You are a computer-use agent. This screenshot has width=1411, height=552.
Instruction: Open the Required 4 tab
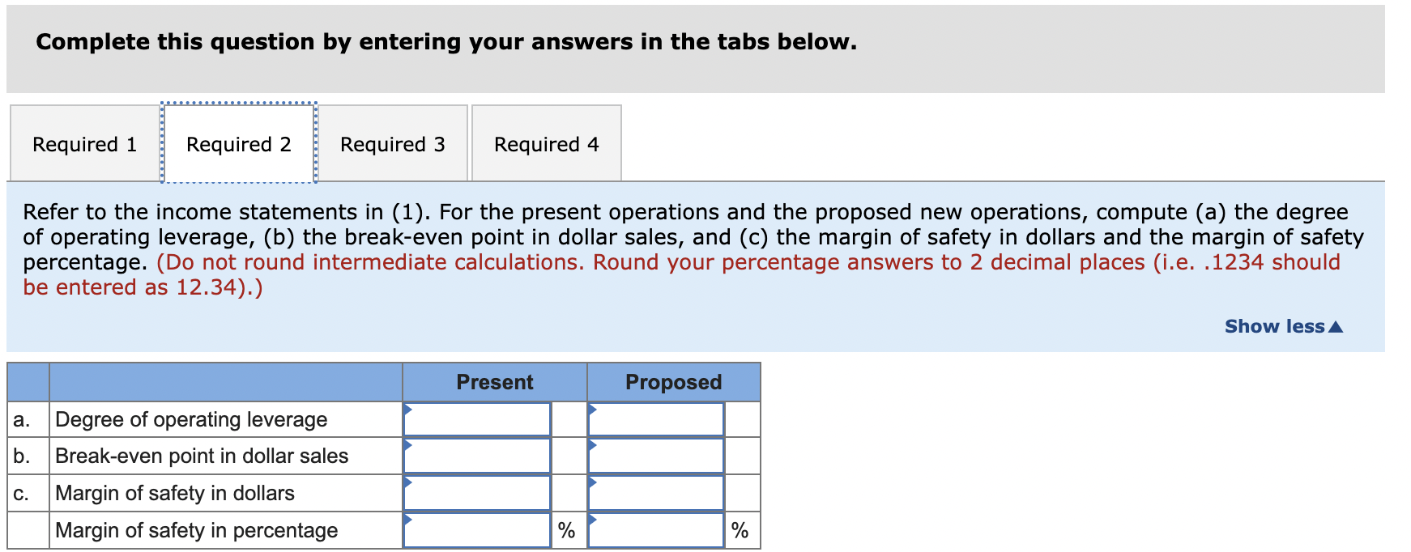546,143
